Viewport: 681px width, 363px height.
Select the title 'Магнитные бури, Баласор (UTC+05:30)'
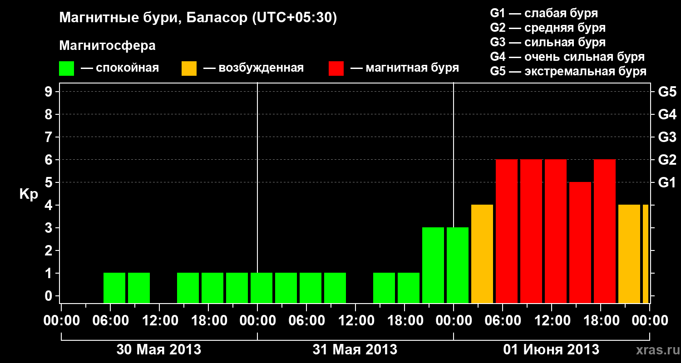198,18
